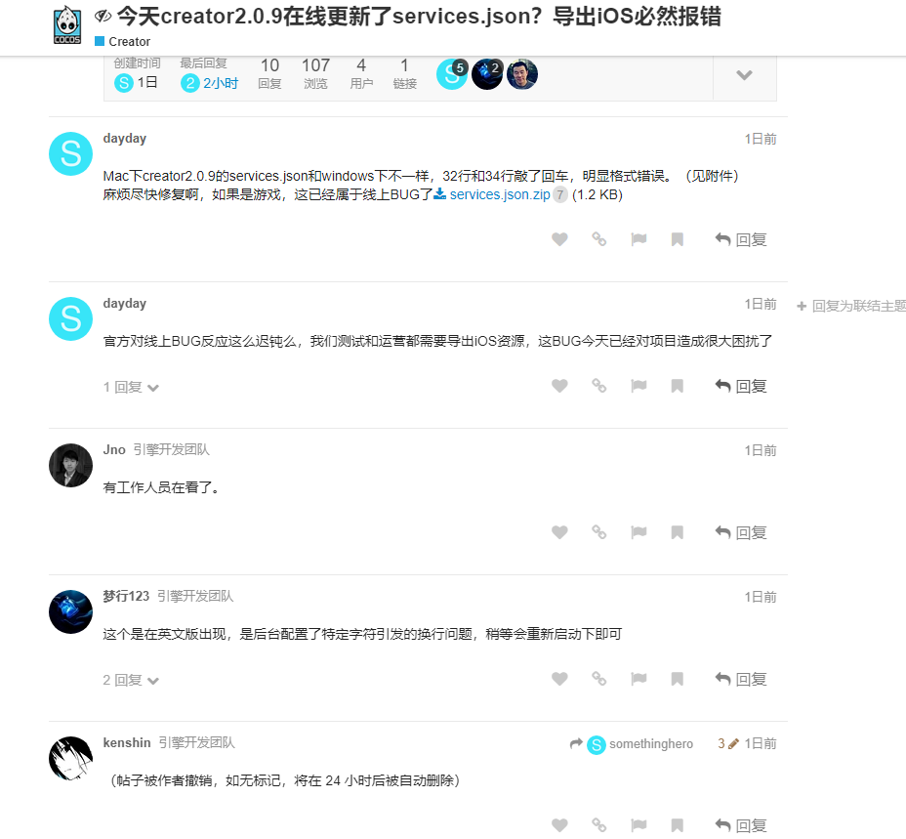Expand 1 回复 under dayday's post
The height and width of the screenshot is (839, 906).
pyautogui.click(x=131, y=387)
